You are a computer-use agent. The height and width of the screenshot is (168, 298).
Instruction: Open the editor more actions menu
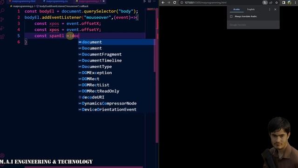[x=154, y=1]
